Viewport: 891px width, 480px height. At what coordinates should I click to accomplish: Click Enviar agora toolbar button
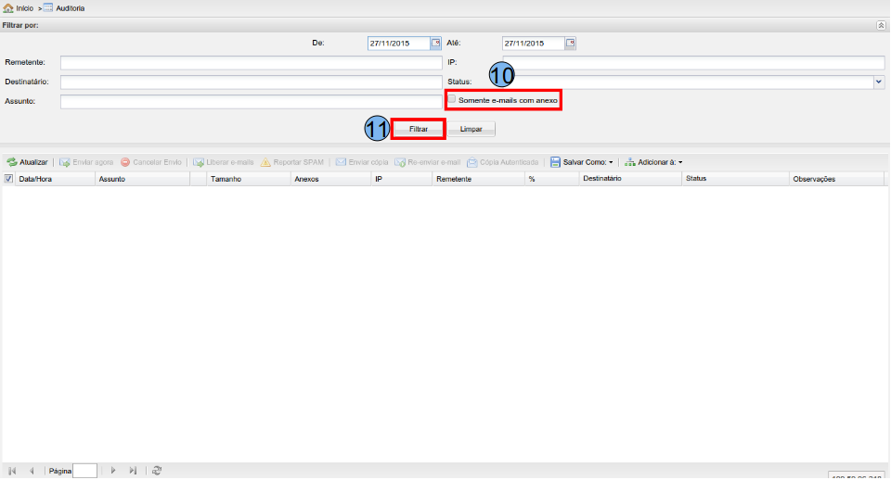[x=86, y=162]
